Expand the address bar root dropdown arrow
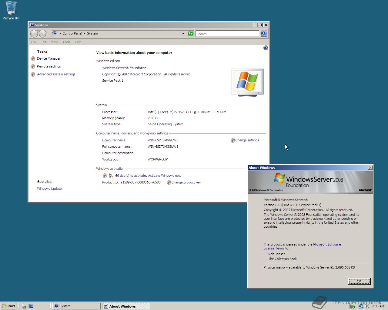 click(60, 34)
